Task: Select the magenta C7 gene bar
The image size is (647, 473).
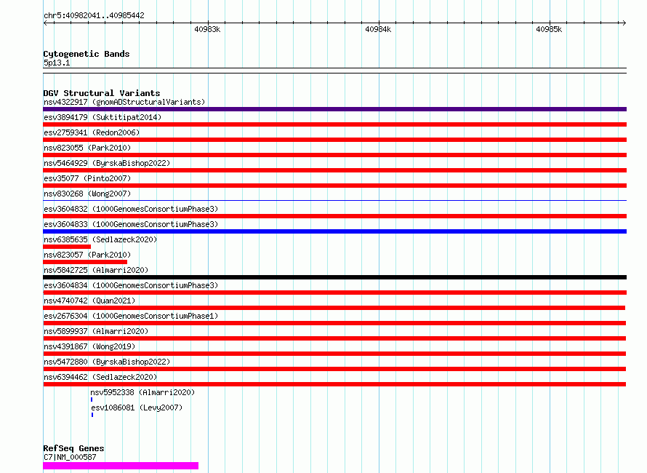Action: 121,466
